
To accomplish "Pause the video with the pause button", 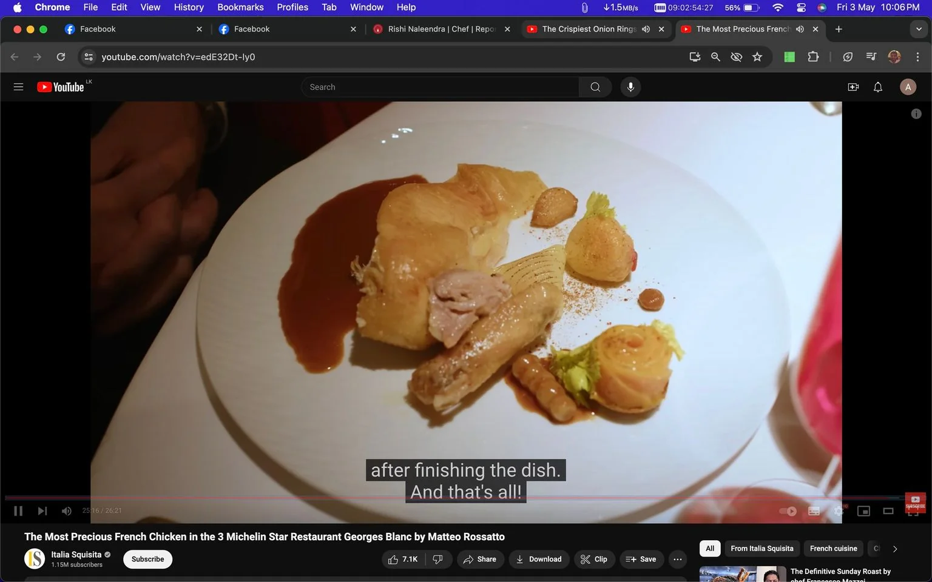I will coord(18,511).
